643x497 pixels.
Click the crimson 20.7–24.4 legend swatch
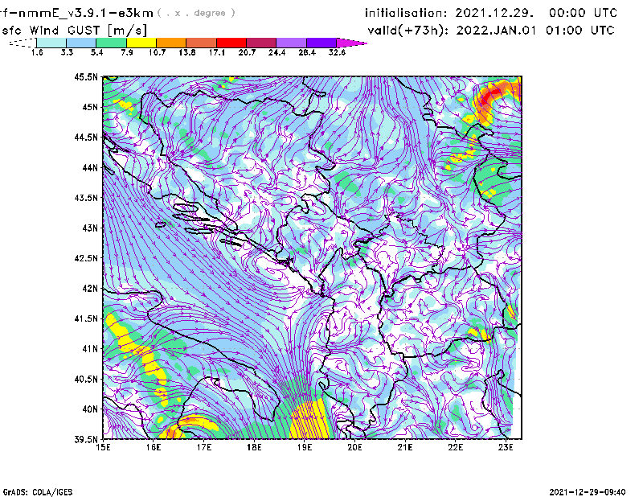(x=261, y=43)
